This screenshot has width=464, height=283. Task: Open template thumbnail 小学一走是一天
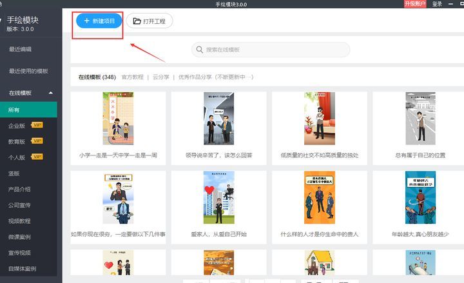(x=118, y=119)
